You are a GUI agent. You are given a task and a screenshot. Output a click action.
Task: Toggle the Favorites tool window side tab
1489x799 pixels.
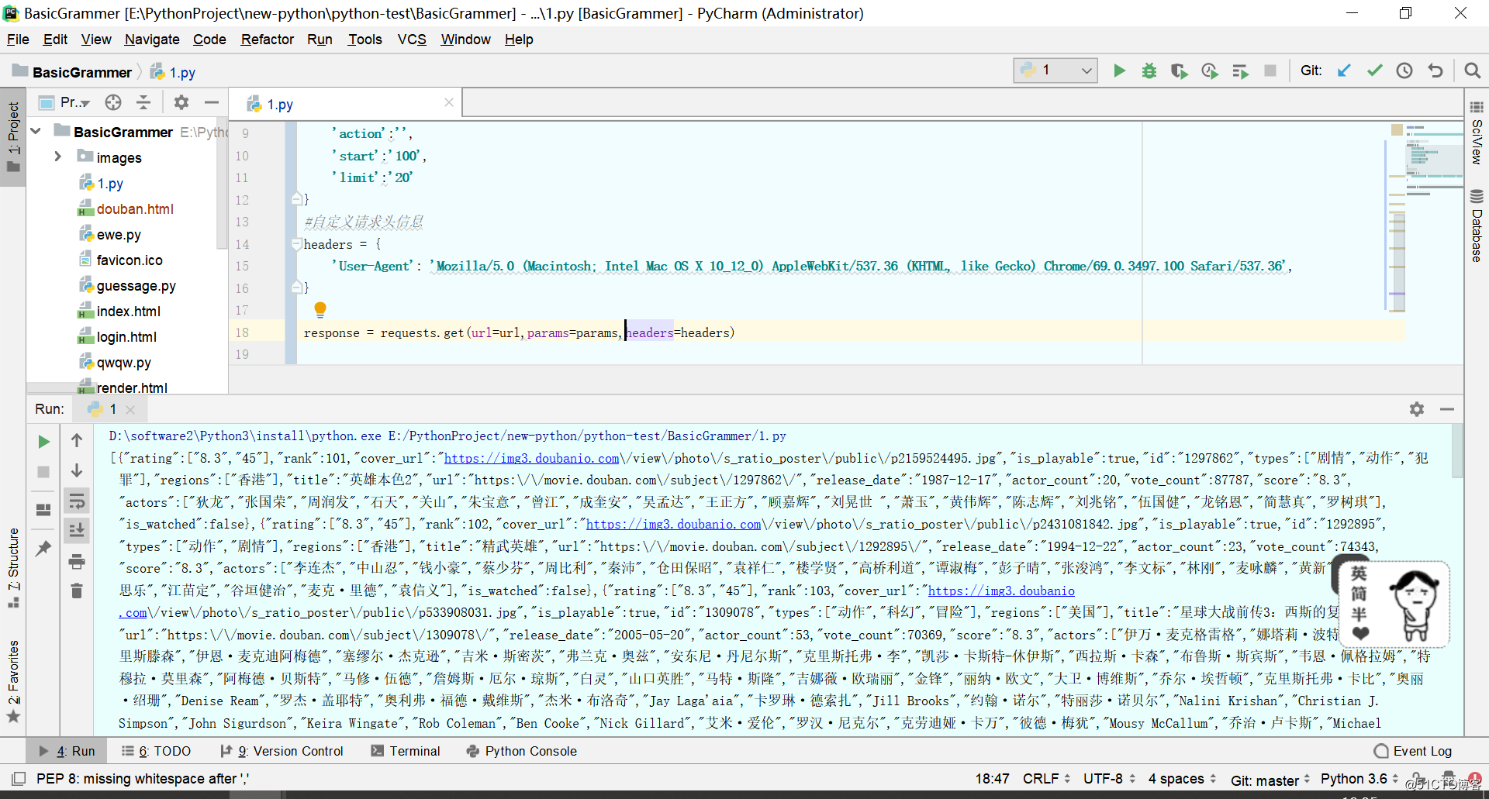(13, 680)
